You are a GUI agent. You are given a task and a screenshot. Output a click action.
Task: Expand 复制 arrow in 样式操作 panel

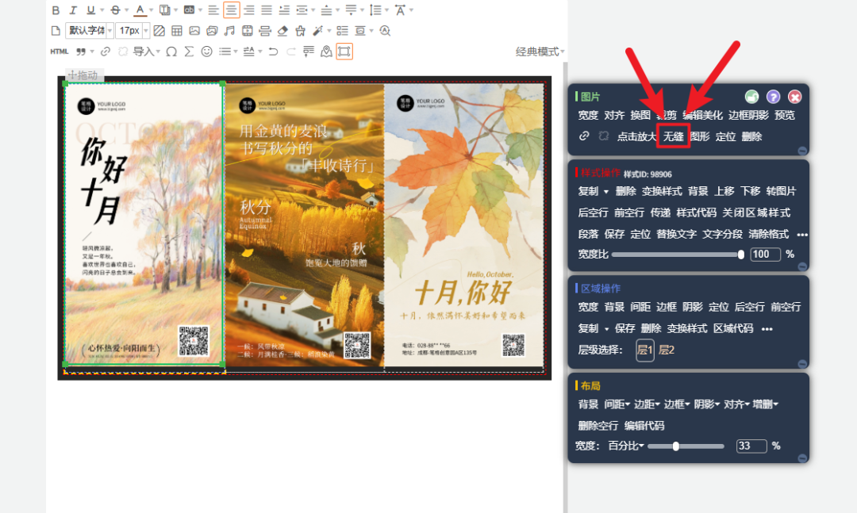pos(606,192)
